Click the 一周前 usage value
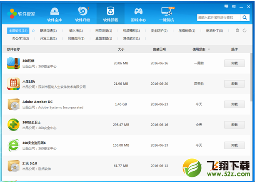The height and width of the screenshot is (182, 255). click(x=199, y=63)
